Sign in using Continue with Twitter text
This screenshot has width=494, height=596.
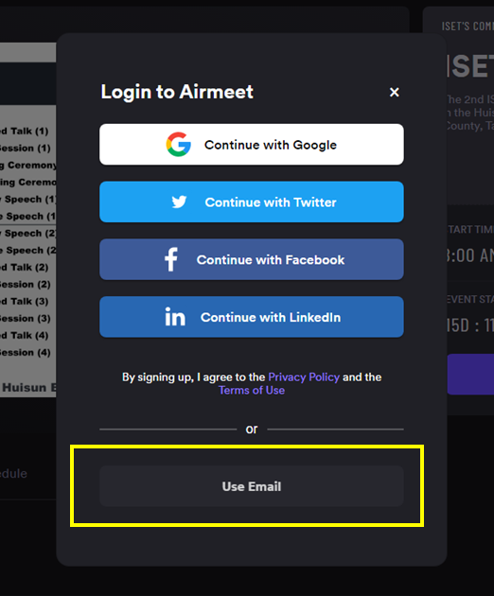271,202
